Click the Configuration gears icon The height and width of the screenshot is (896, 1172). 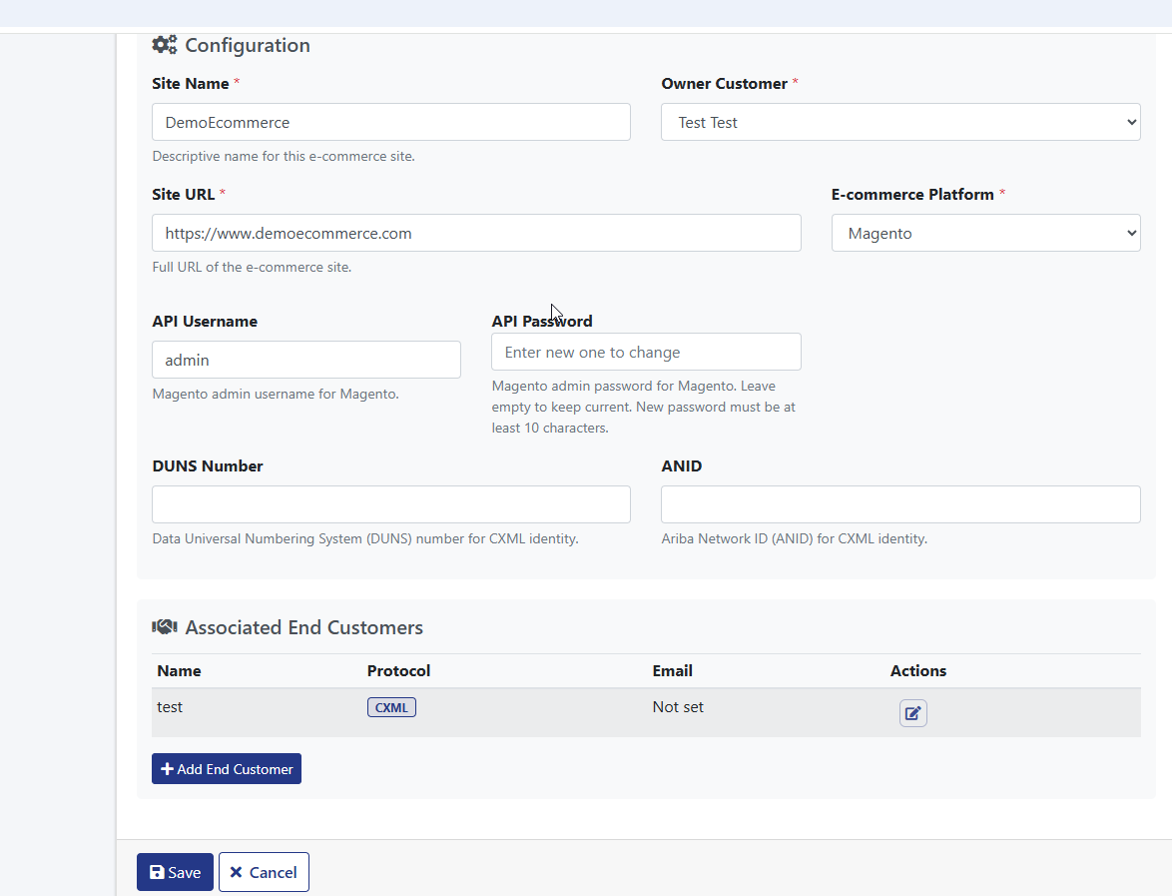164,44
